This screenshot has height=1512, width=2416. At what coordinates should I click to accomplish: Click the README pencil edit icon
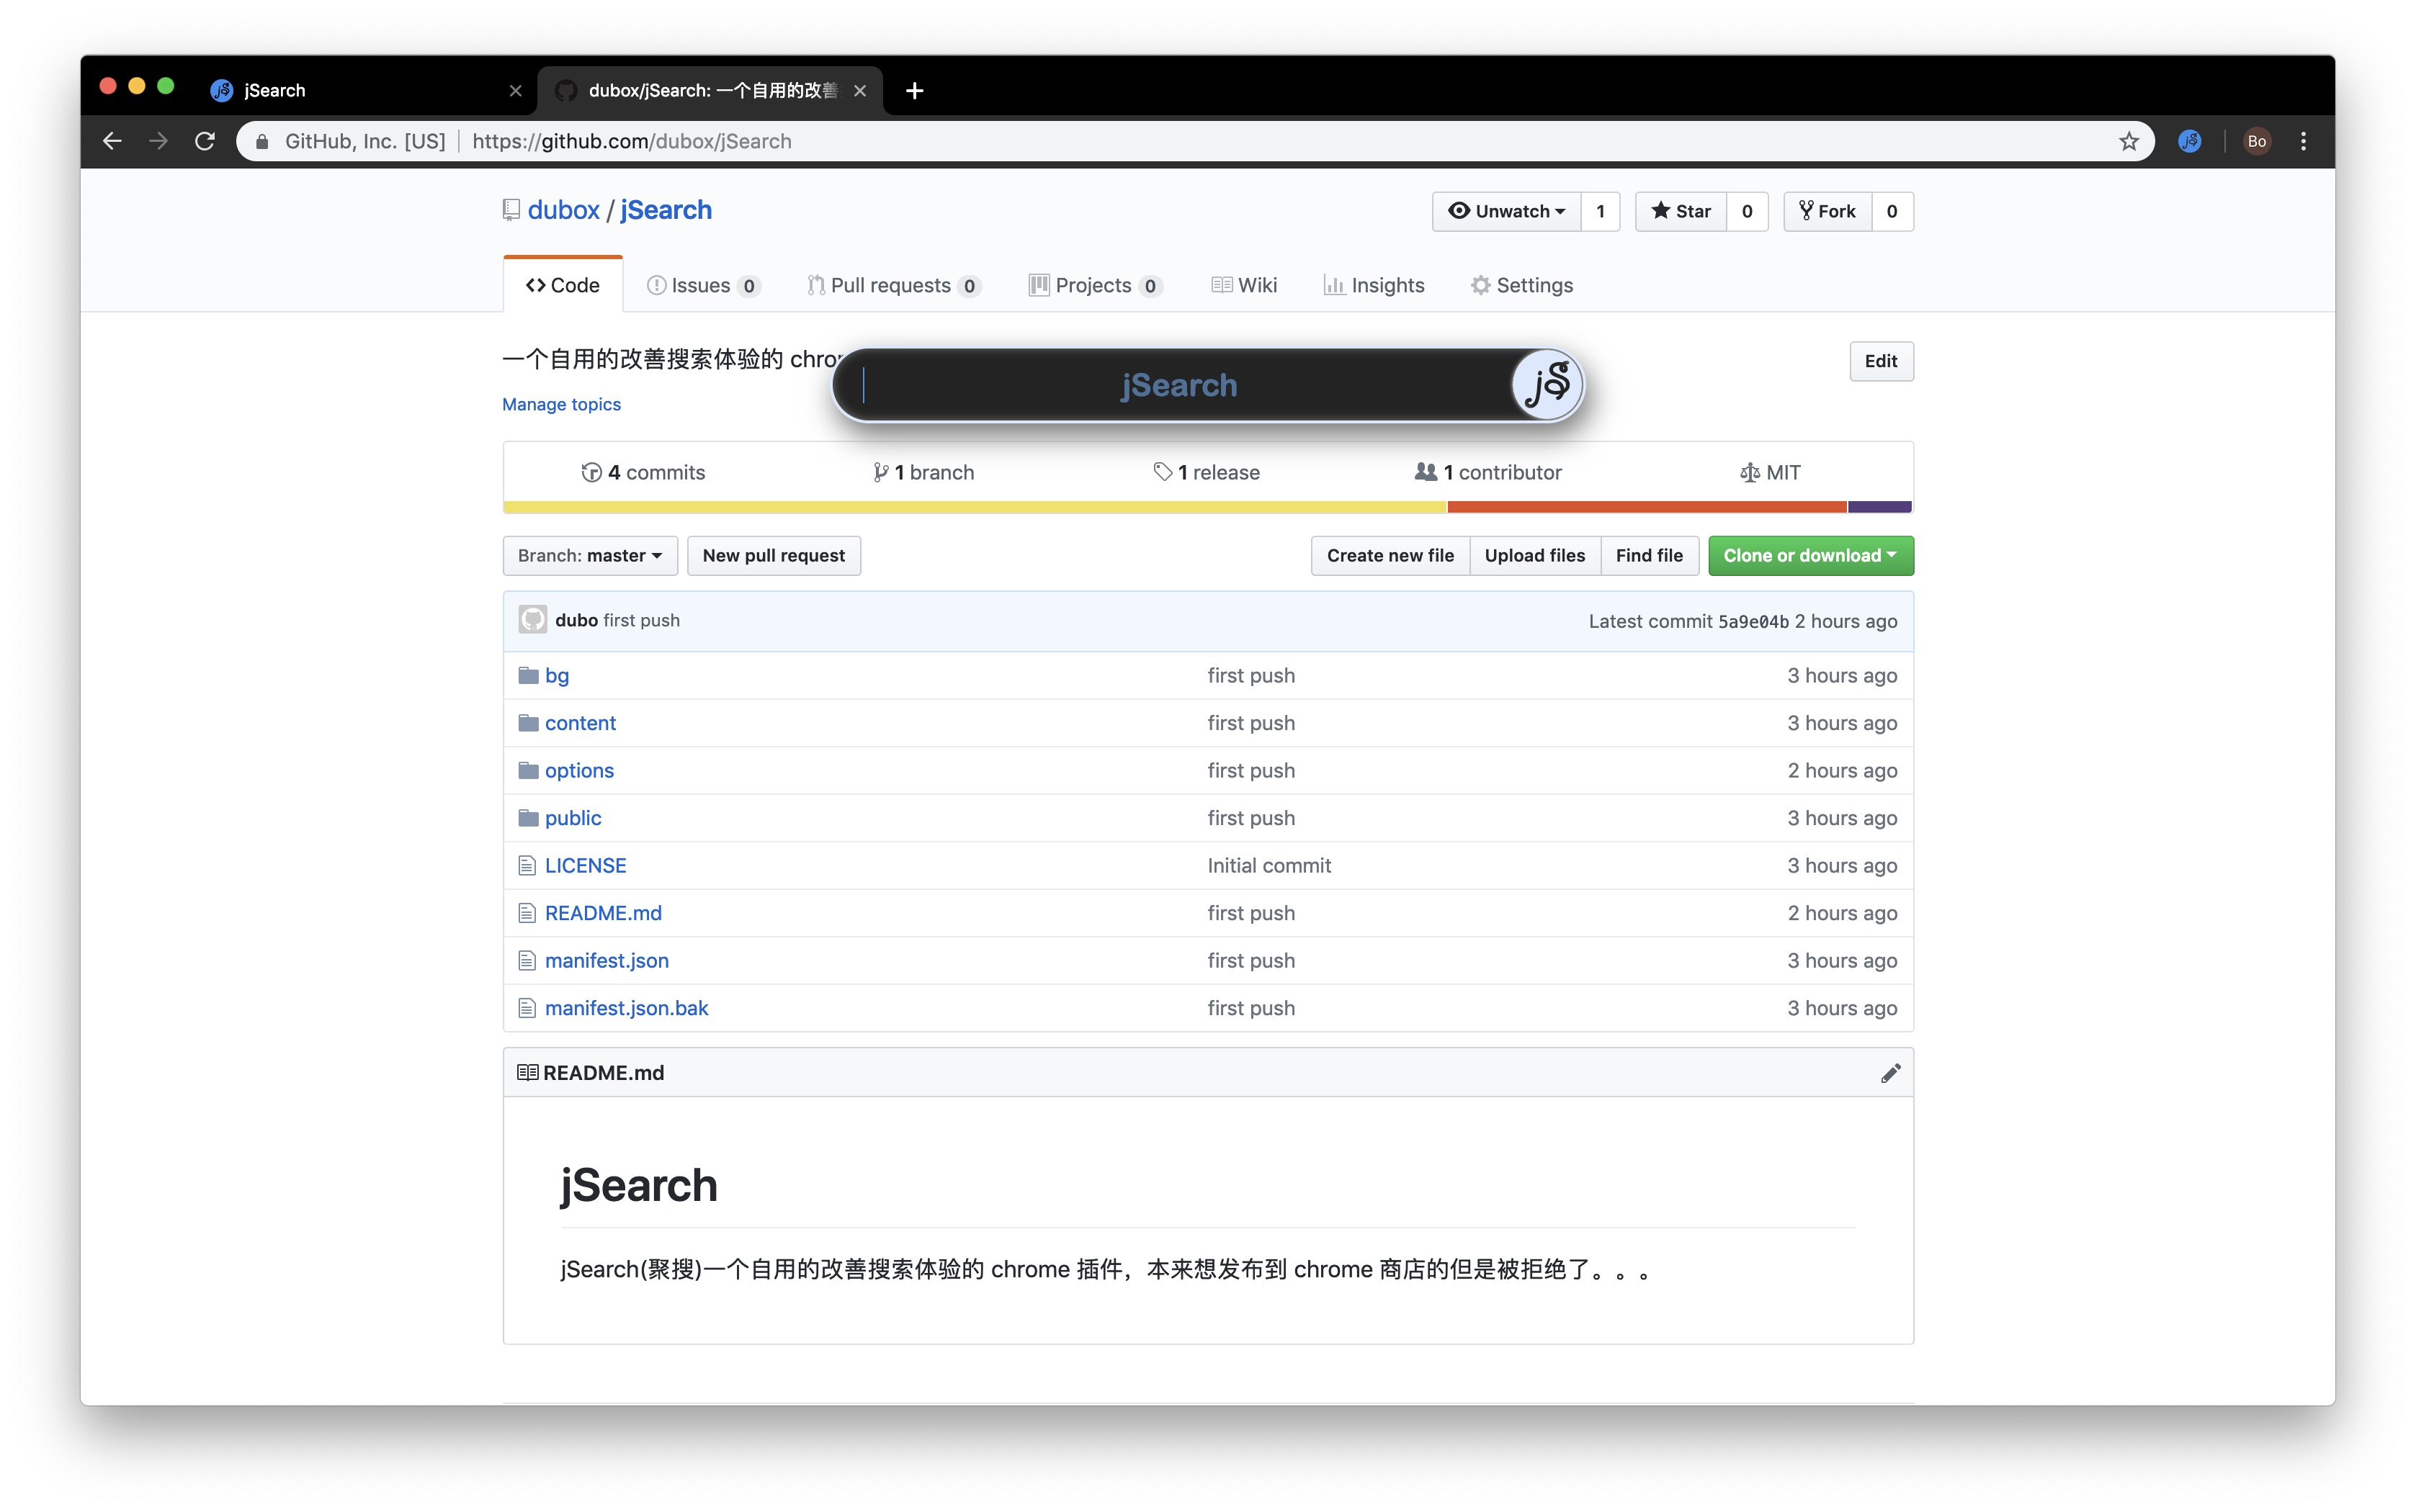coord(1889,1073)
